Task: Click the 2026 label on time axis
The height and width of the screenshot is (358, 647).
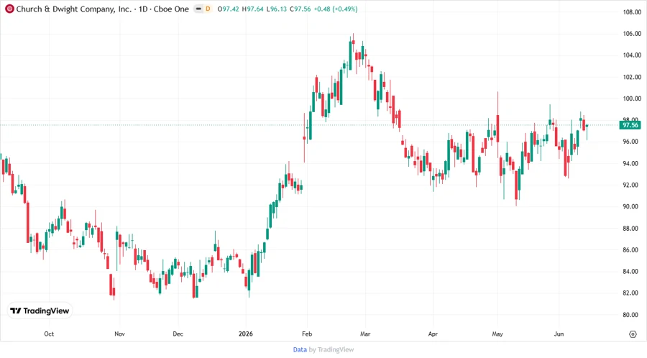Action: [x=246, y=334]
